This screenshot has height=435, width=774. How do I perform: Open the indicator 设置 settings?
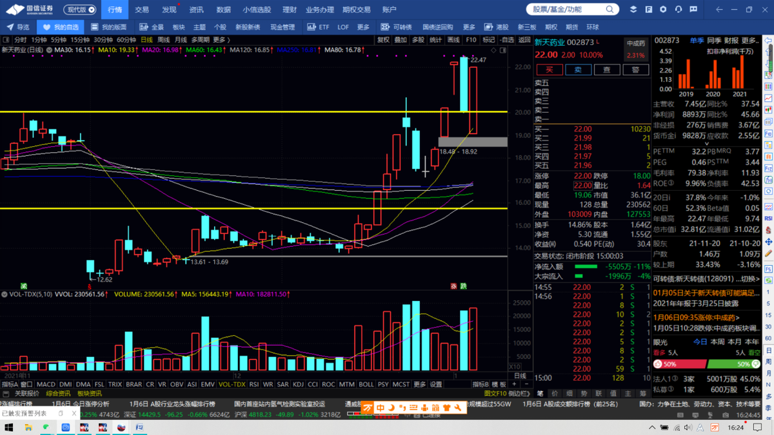pyautogui.click(x=436, y=385)
